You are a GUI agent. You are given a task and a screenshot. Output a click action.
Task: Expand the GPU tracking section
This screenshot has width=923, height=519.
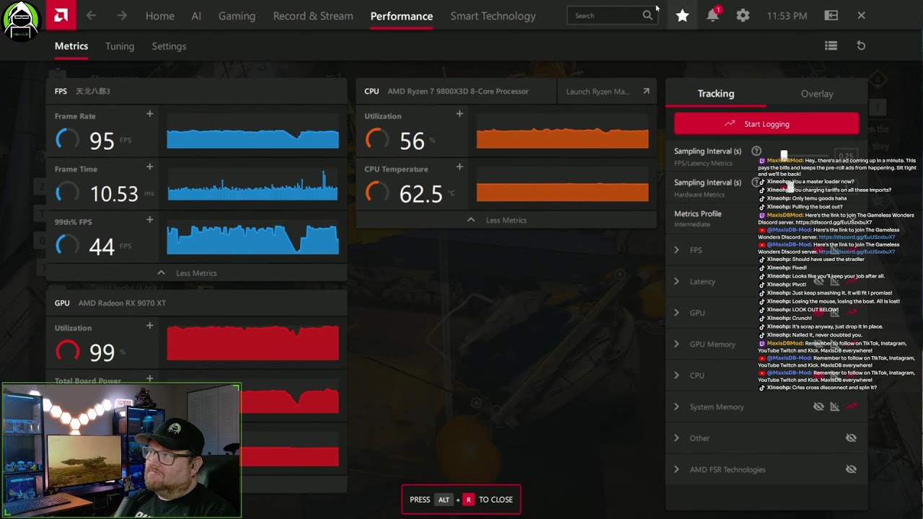point(676,313)
